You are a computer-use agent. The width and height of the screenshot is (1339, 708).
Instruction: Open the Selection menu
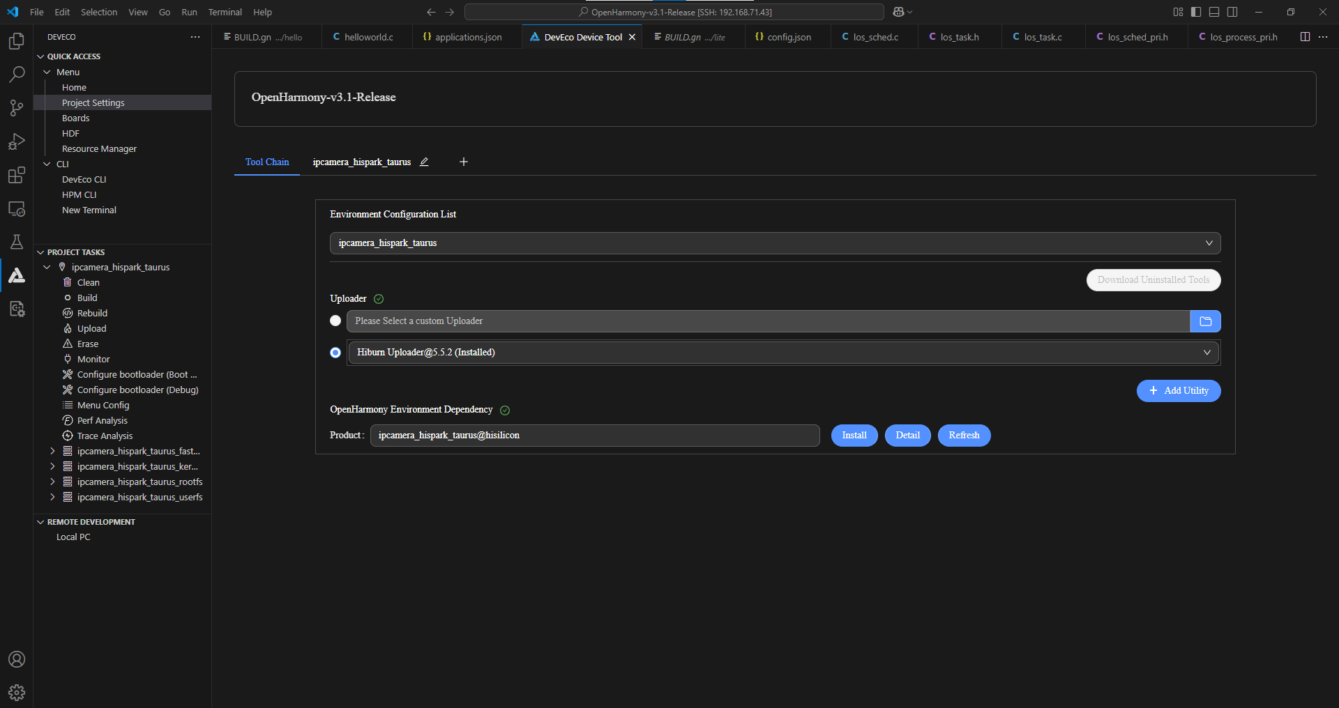point(99,12)
